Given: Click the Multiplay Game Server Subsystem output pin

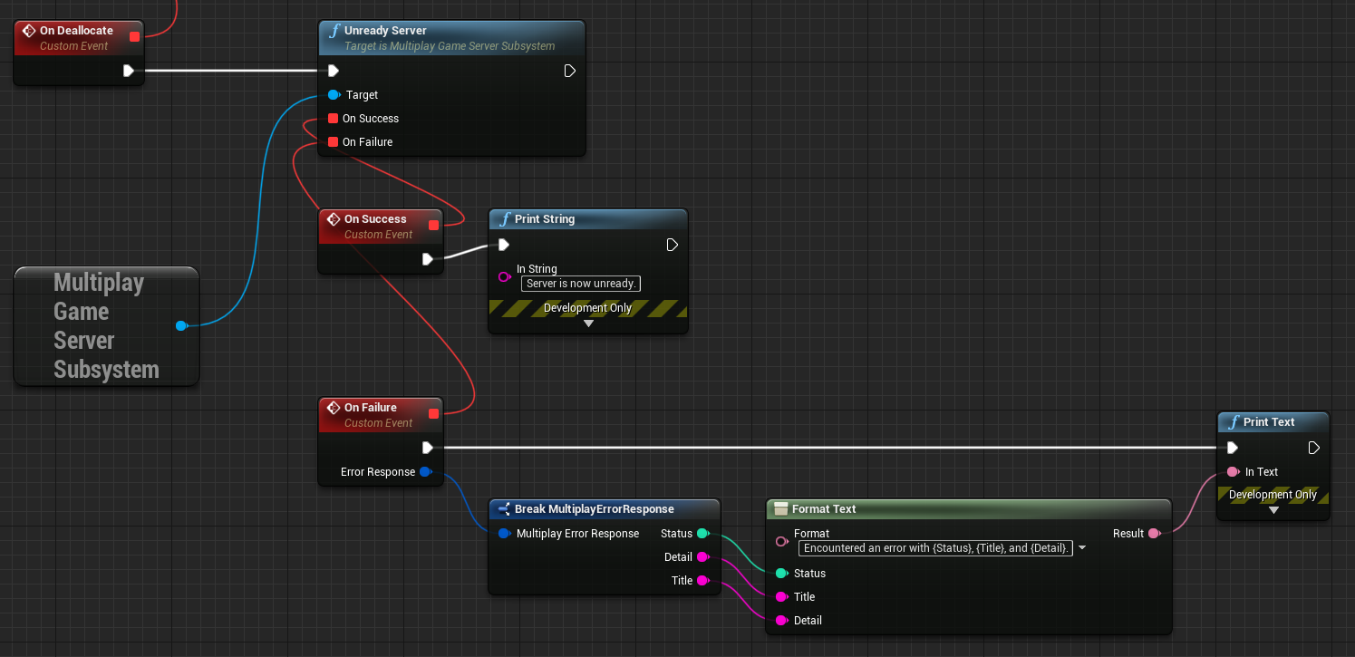Looking at the screenshot, I should pos(181,325).
